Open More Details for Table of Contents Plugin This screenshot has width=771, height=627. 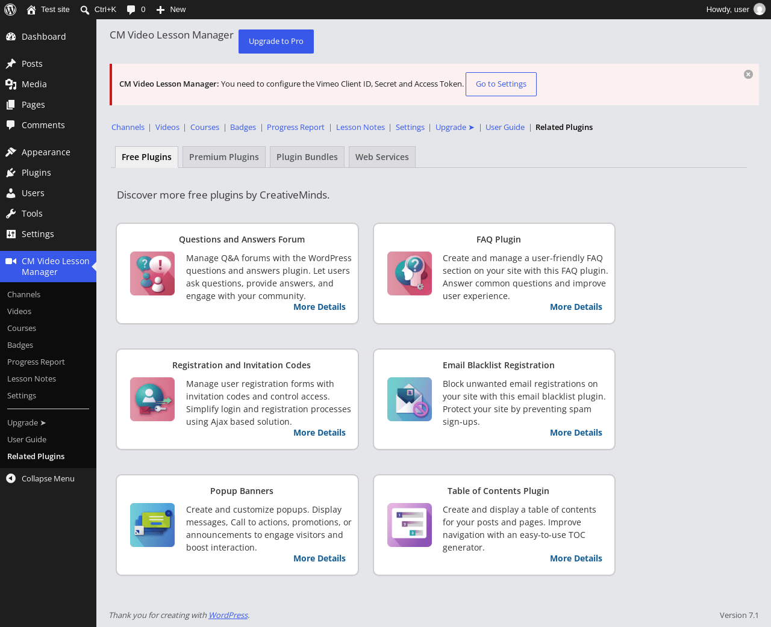pos(576,558)
